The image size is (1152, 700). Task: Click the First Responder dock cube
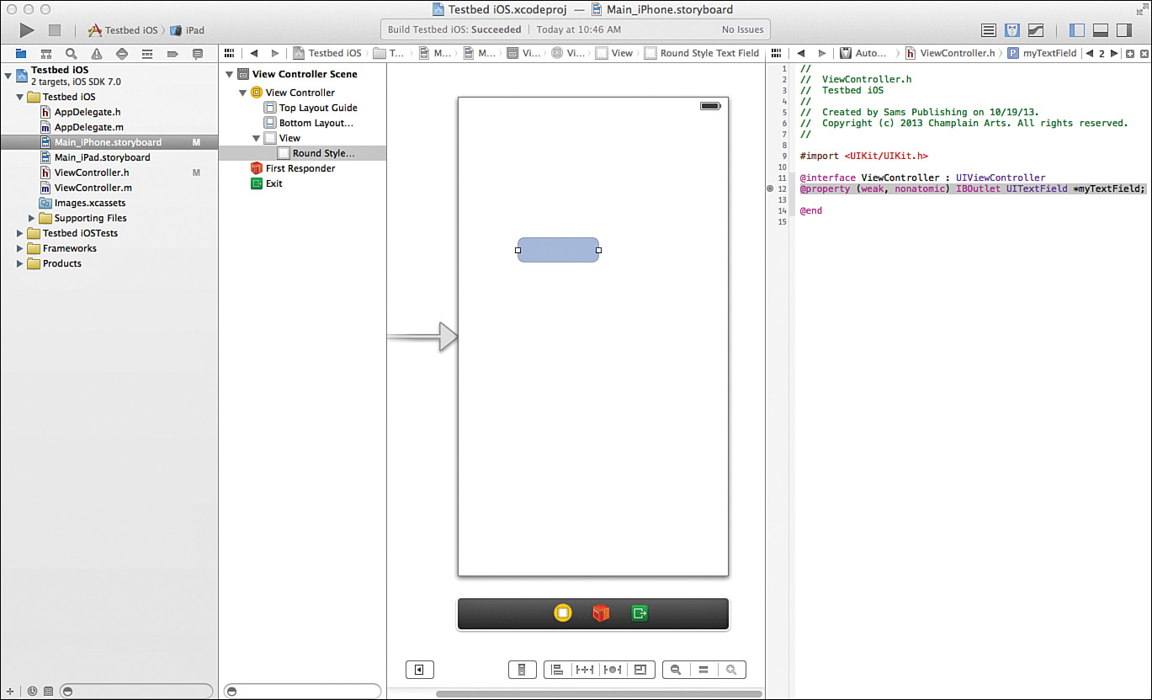click(601, 613)
